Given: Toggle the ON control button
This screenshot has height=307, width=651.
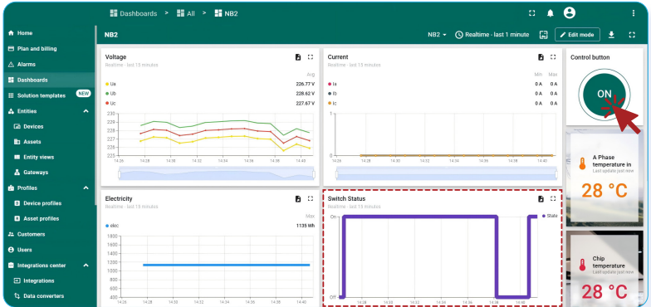Looking at the screenshot, I should [604, 95].
